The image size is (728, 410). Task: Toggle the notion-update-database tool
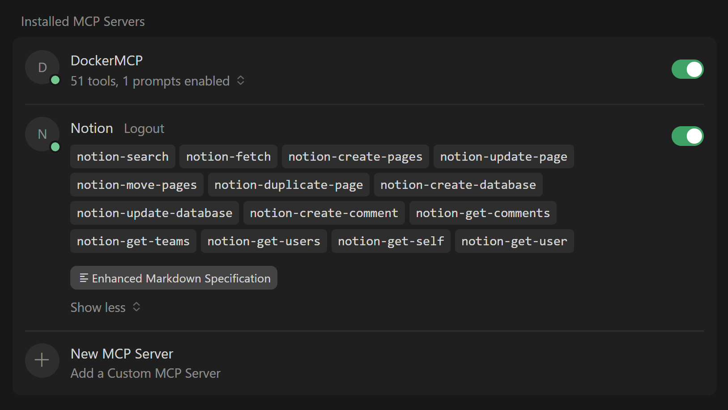[154, 213]
